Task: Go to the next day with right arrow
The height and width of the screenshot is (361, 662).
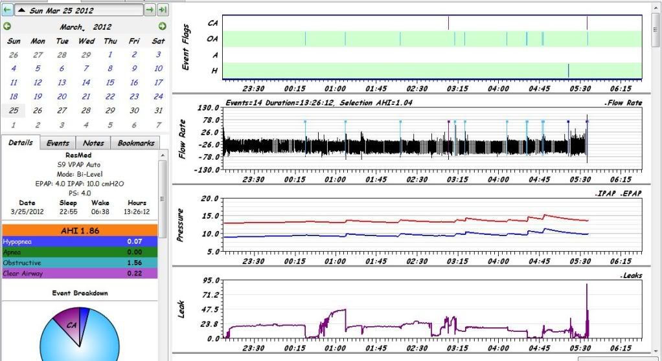Action: [x=150, y=10]
